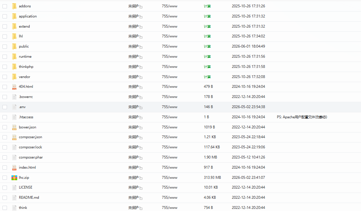
Task: Click the lhc.zip file name
Action: [x=24, y=178]
